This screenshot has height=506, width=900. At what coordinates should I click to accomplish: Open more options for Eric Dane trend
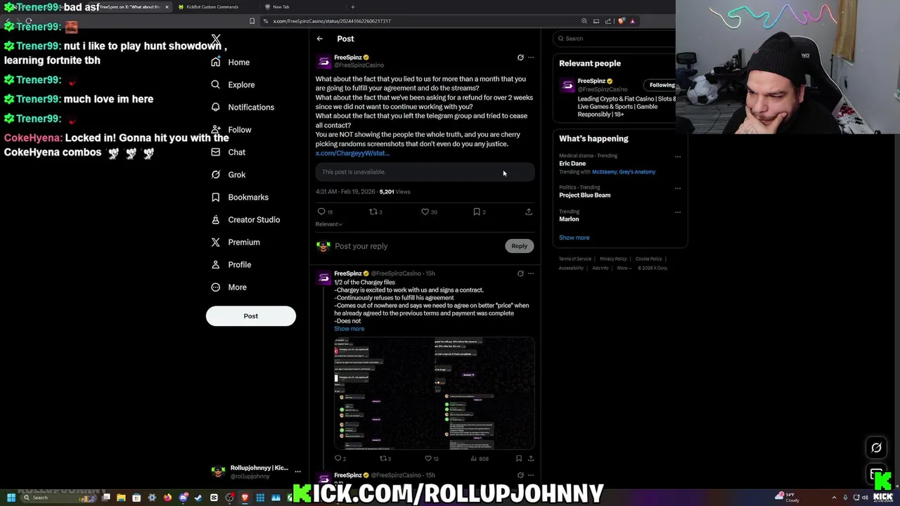click(678, 157)
